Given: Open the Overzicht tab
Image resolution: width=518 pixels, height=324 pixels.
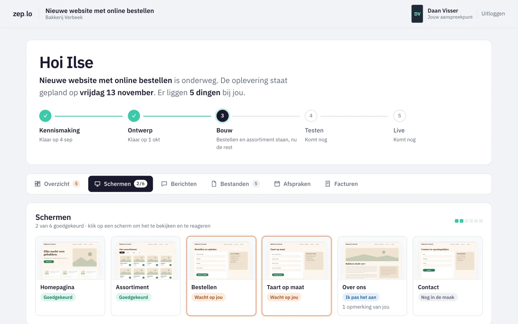Looking at the screenshot, I should click(x=57, y=184).
